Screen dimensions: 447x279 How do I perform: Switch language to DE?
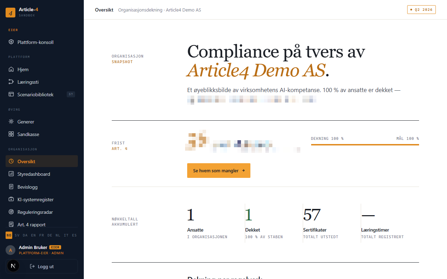50,235
